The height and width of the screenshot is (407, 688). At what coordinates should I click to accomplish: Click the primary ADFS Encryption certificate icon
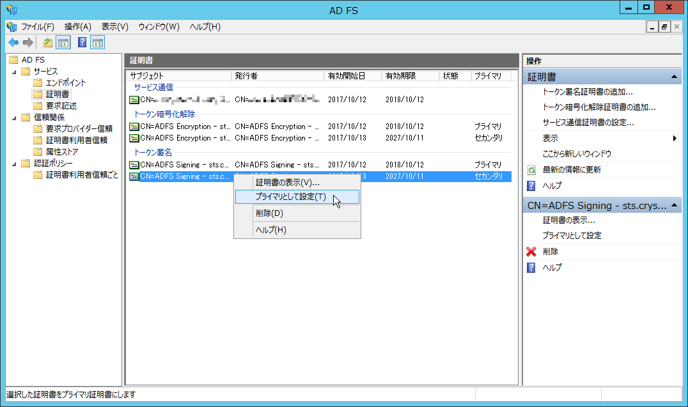pyautogui.click(x=134, y=127)
